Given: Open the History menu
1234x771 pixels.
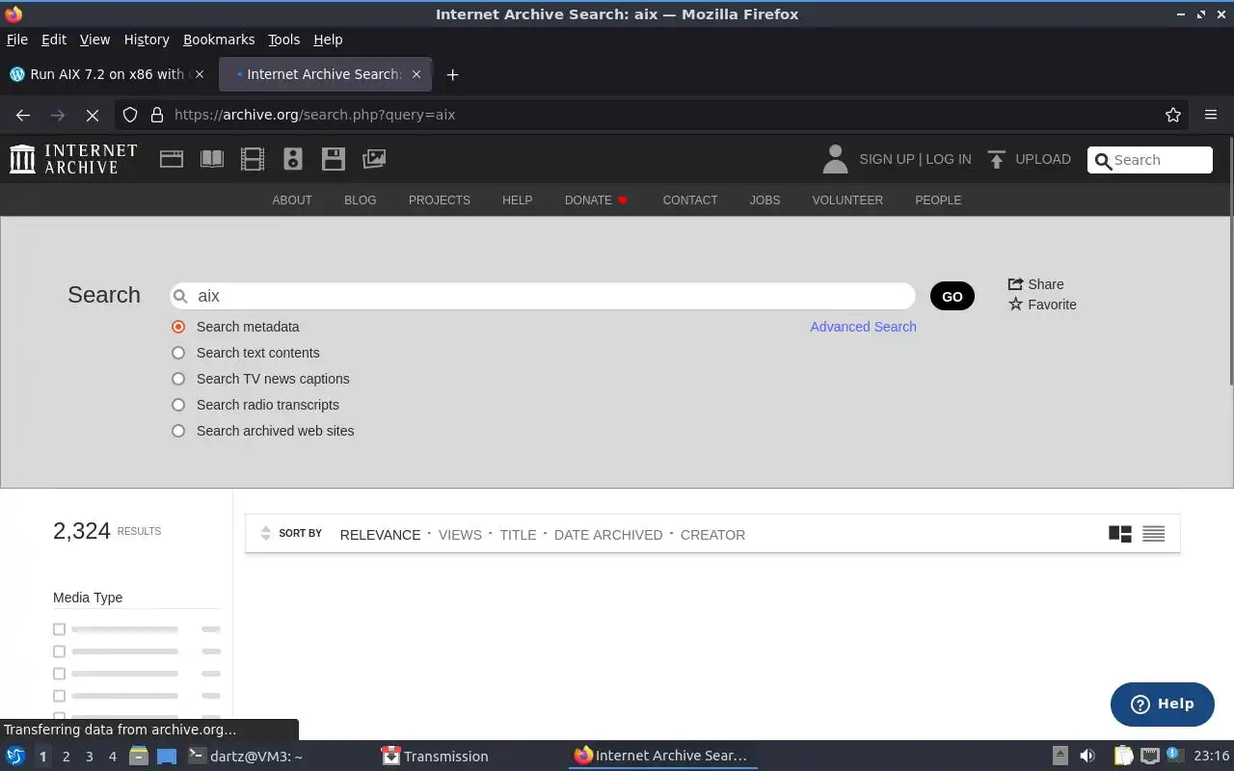Looking at the screenshot, I should coord(147,40).
